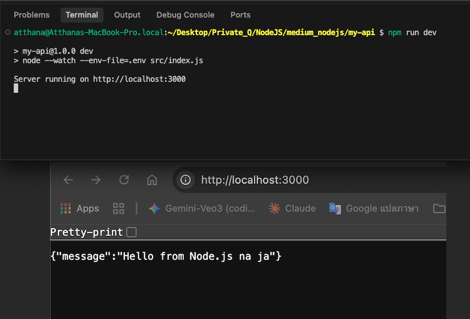Open the Debug Console tab

(x=185, y=15)
